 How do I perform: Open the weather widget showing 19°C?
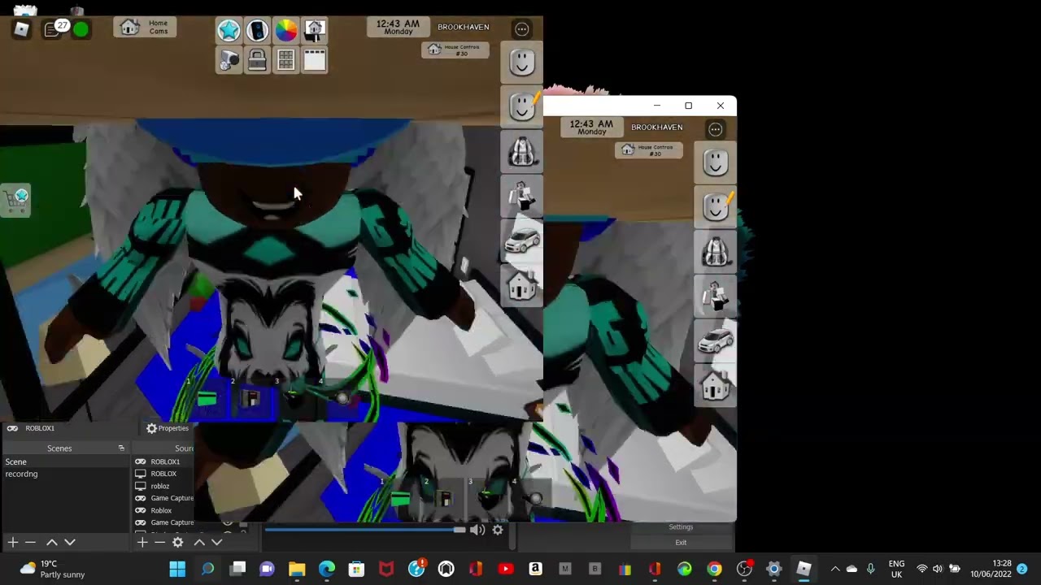pos(54,569)
